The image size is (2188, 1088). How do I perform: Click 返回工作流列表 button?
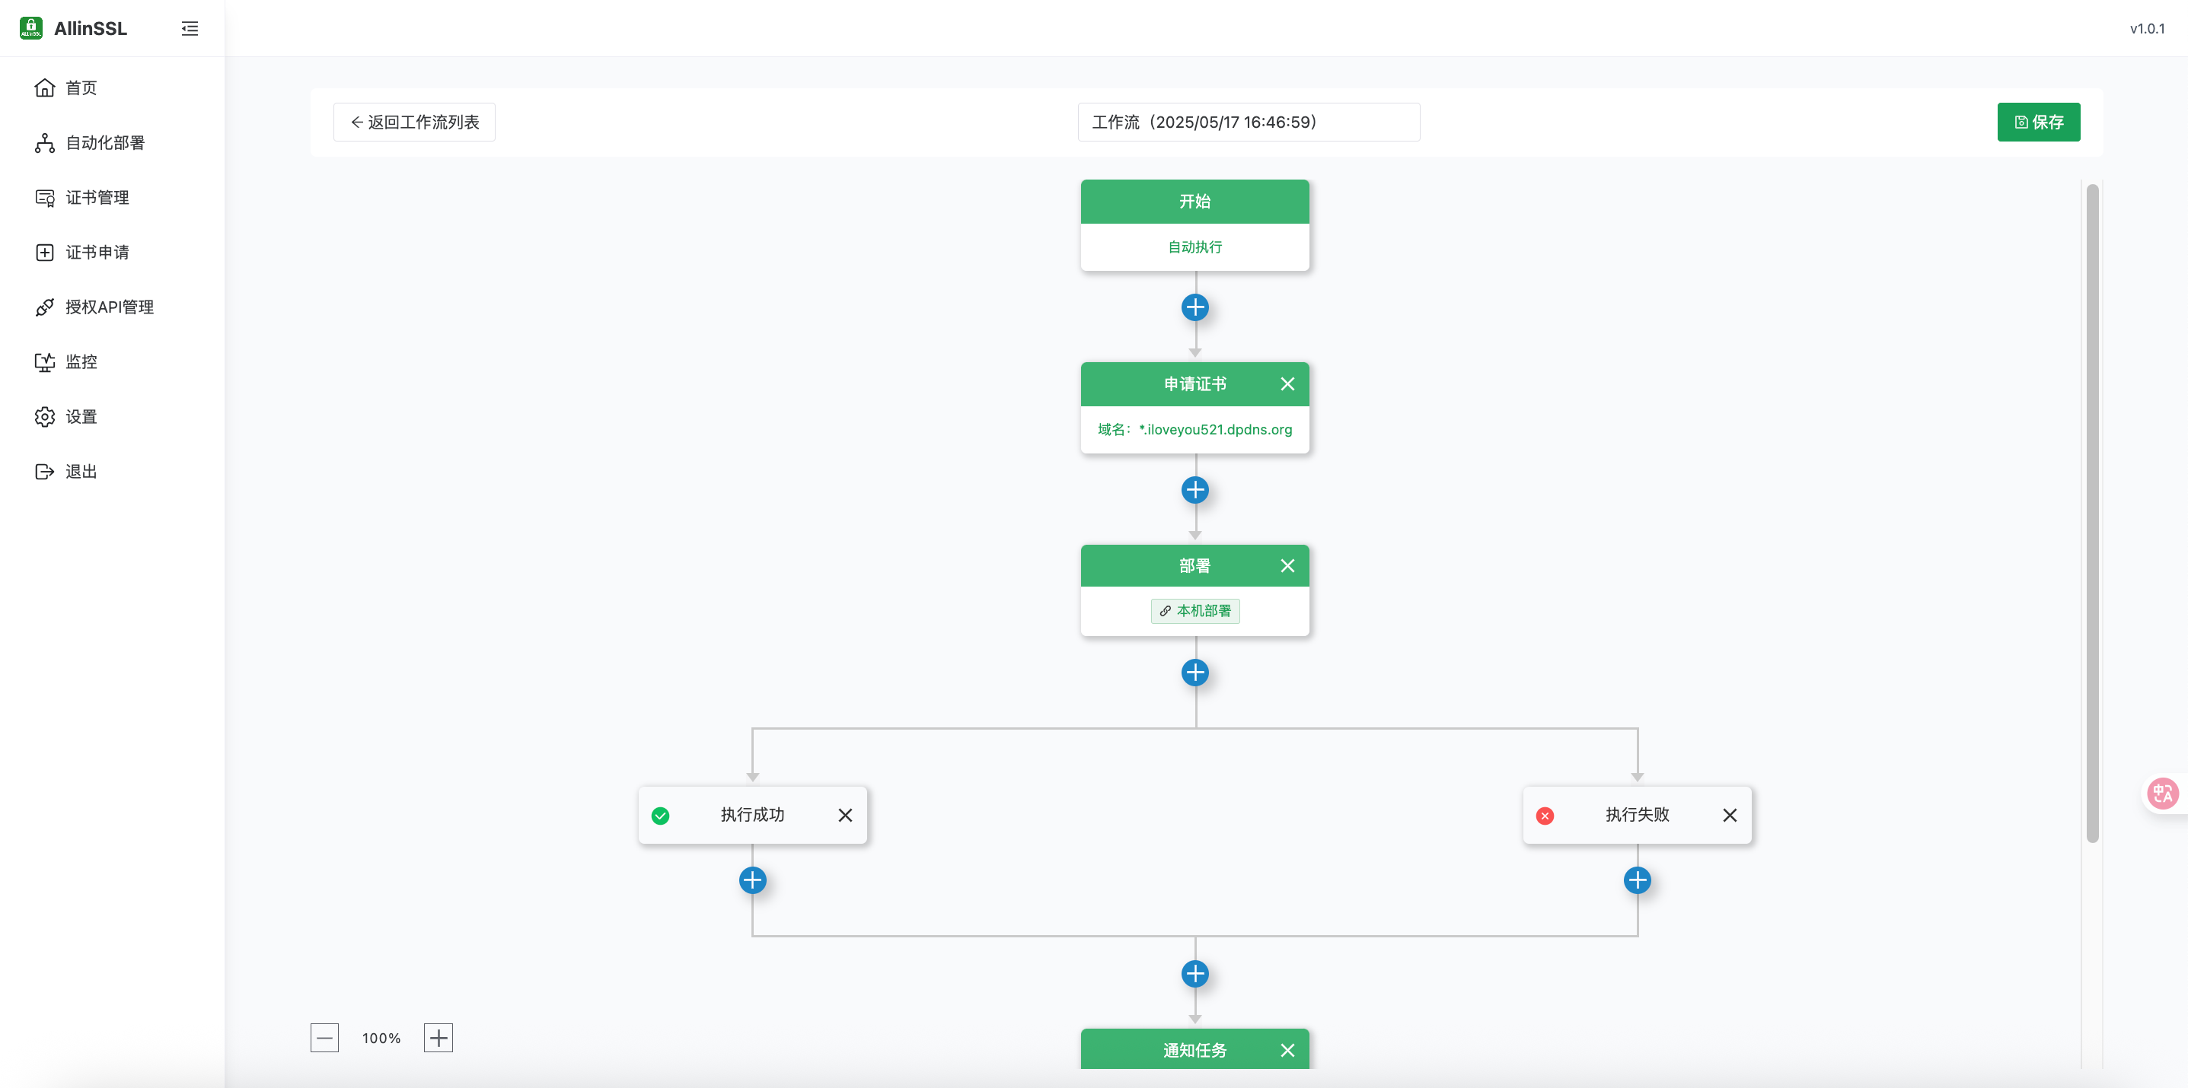coord(414,122)
